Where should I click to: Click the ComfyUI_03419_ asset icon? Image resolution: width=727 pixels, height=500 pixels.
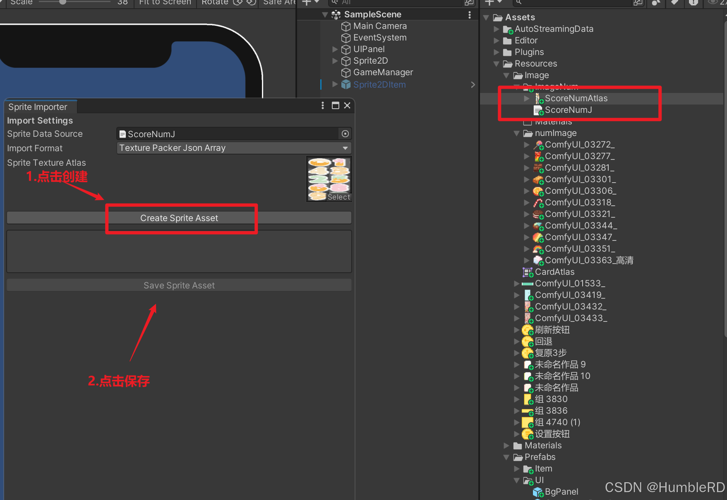coord(528,295)
